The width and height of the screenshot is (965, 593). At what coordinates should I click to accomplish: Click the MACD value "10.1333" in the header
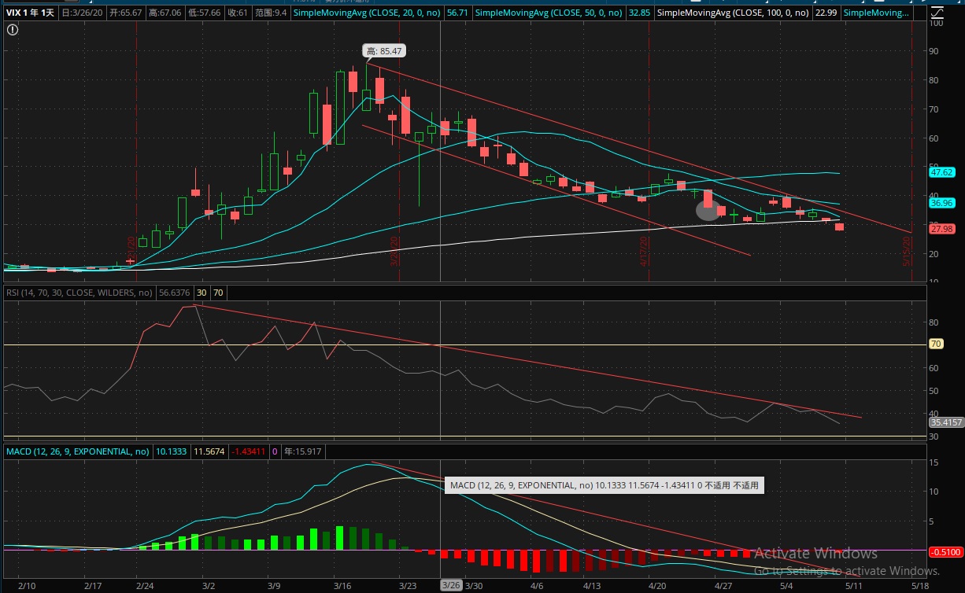click(x=171, y=452)
